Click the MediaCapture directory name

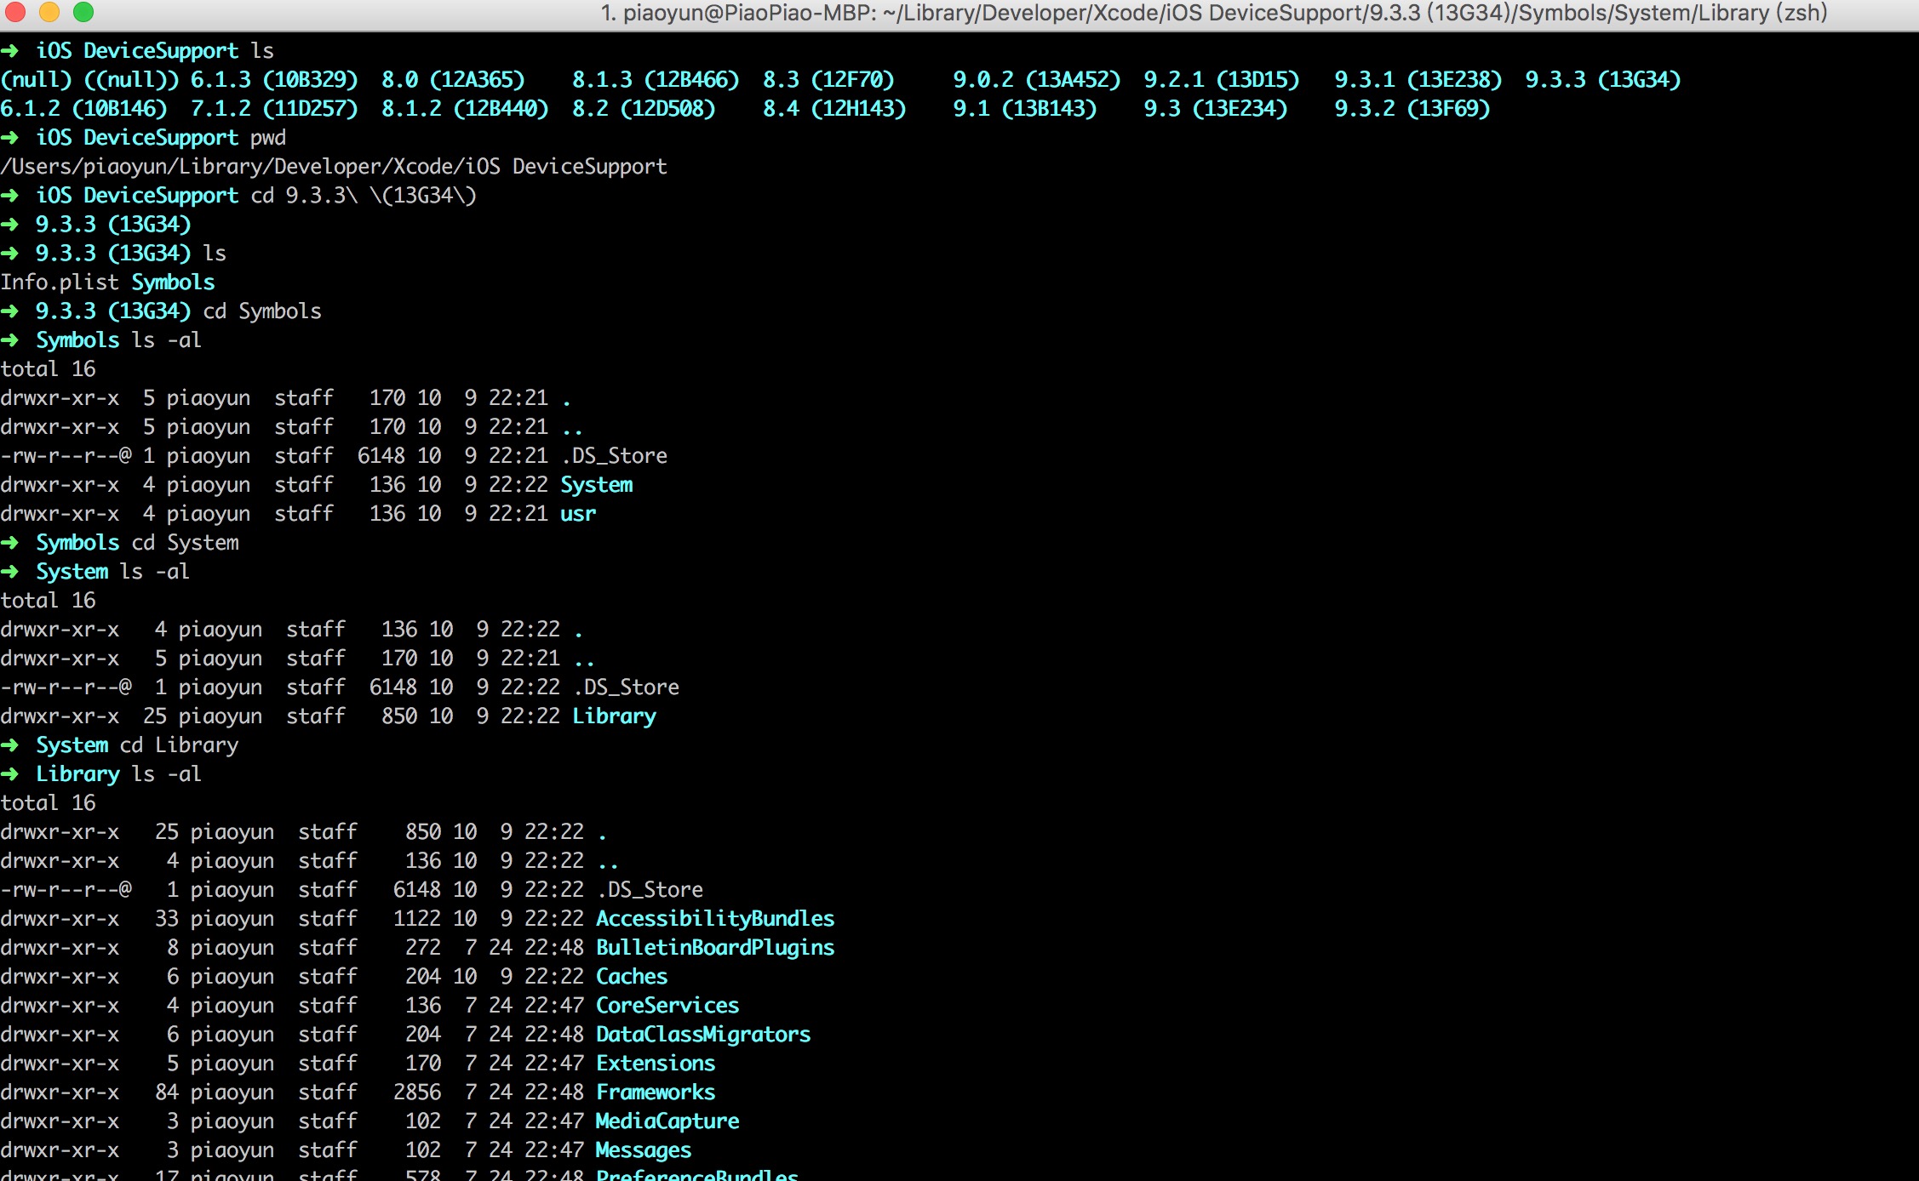[x=667, y=1121]
